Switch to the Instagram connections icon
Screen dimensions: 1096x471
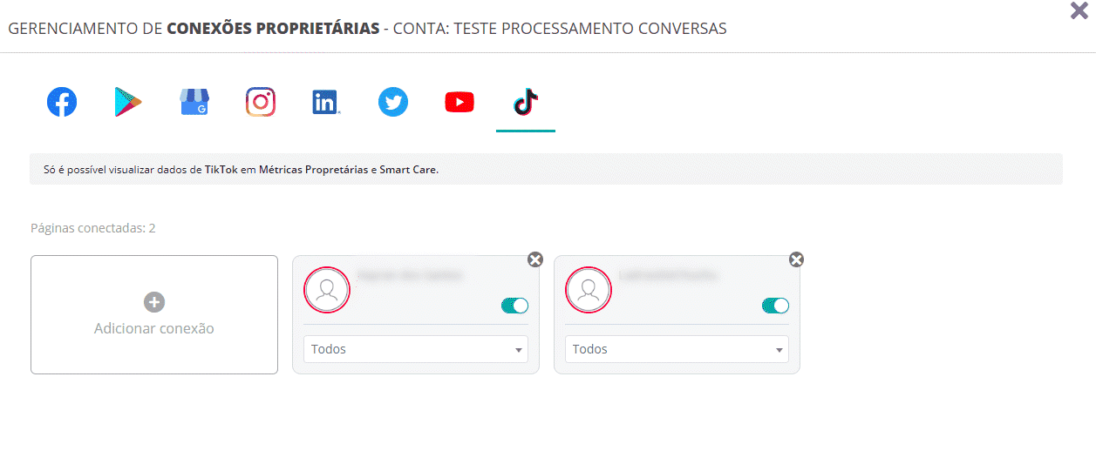(261, 103)
